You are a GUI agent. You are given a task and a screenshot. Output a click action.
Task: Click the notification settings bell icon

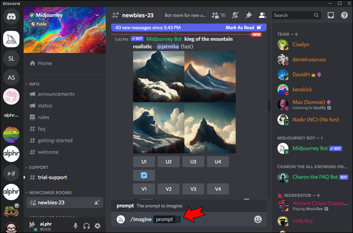[x=235, y=16]
